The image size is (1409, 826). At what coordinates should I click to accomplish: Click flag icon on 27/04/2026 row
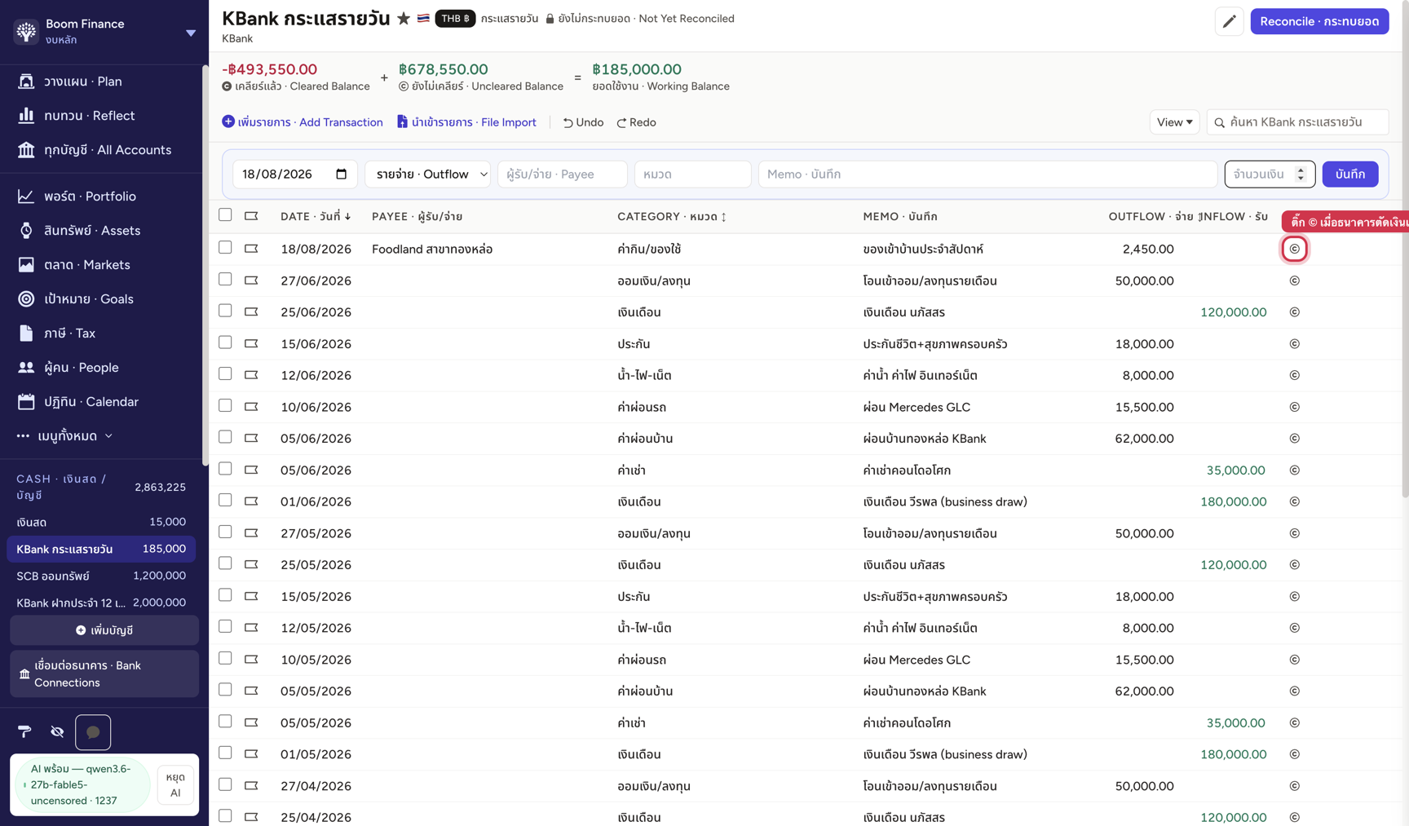tap(251, 786)
